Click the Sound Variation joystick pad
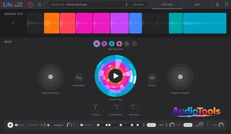 tap(51, 77)
